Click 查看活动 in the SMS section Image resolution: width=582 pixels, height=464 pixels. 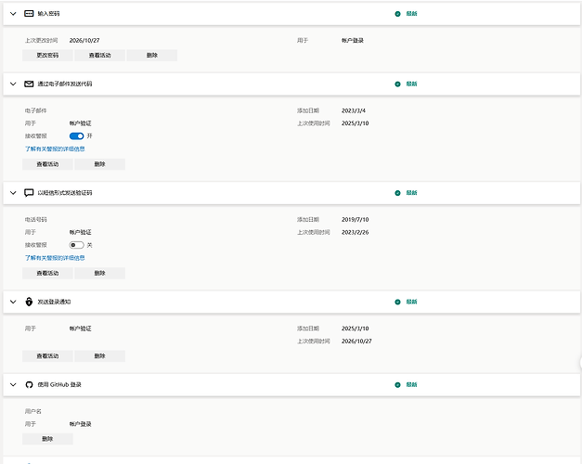tap(47, 273)
